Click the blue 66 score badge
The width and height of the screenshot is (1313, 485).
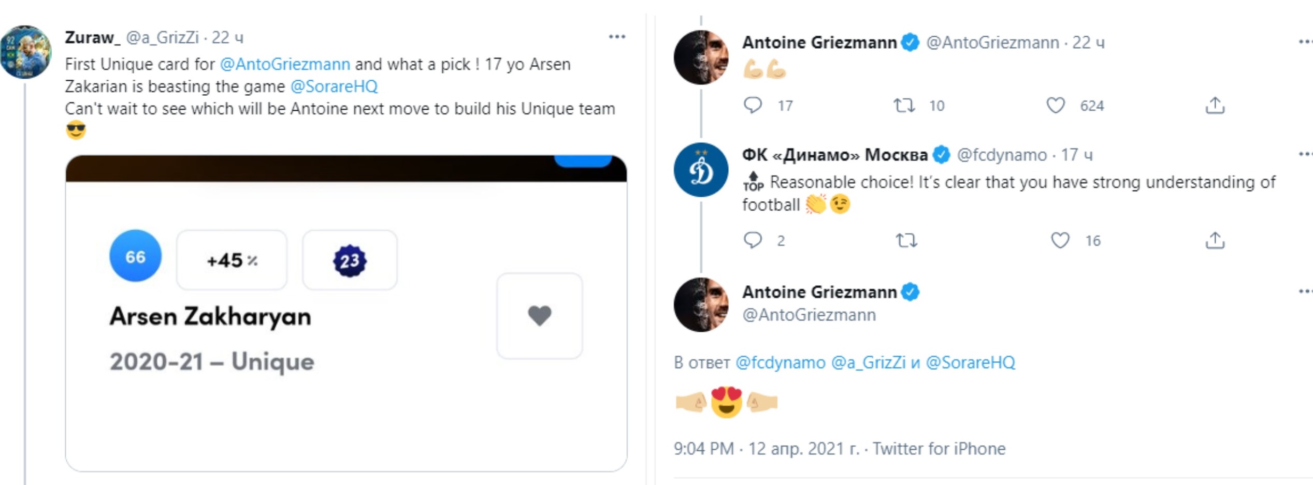point(135,256)
